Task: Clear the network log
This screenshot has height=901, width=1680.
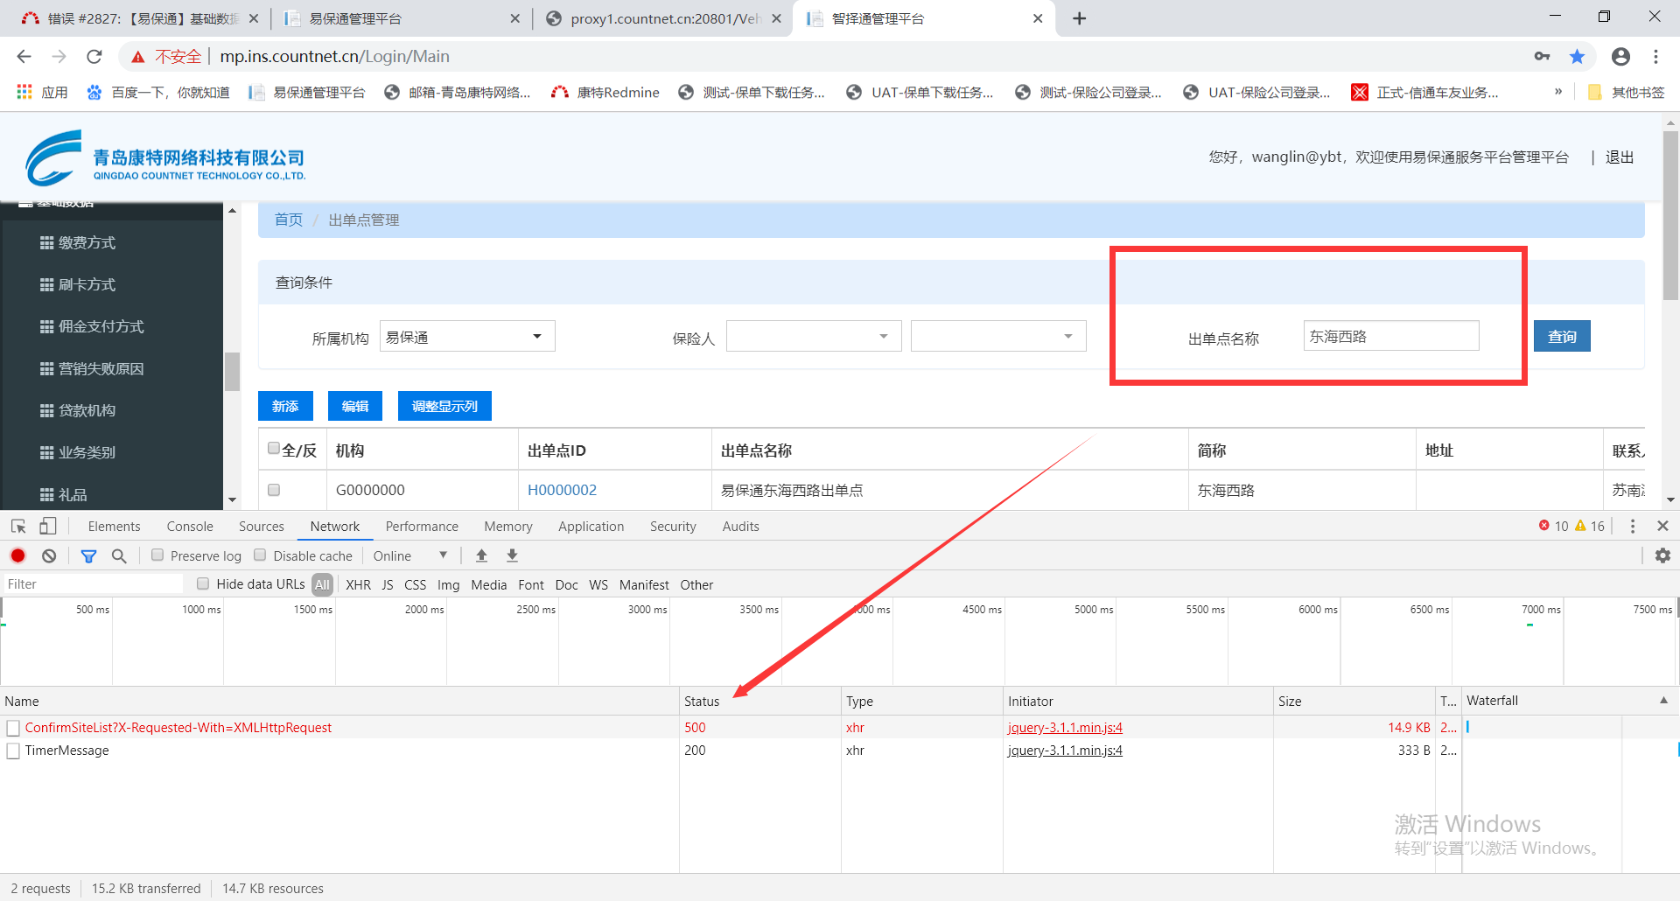Action: point(49,555)
